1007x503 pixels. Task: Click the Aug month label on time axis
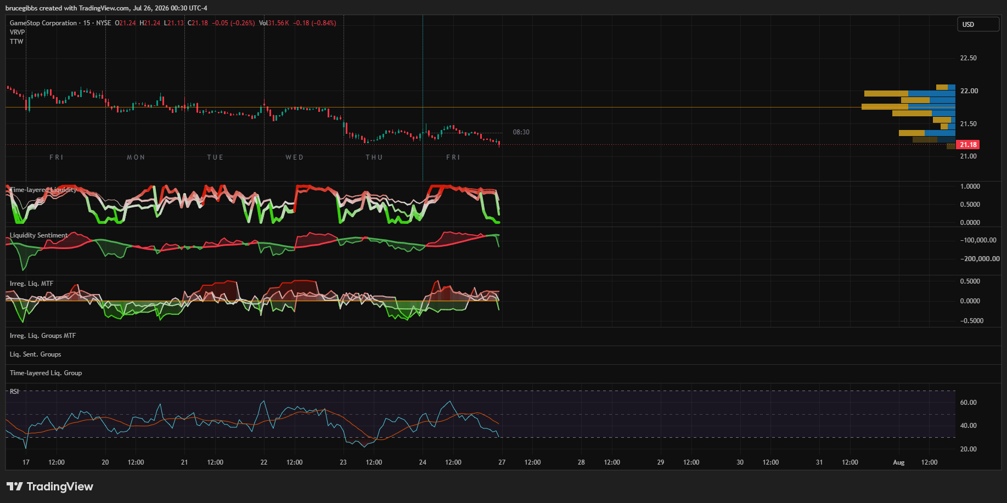(x=899, y=462)
